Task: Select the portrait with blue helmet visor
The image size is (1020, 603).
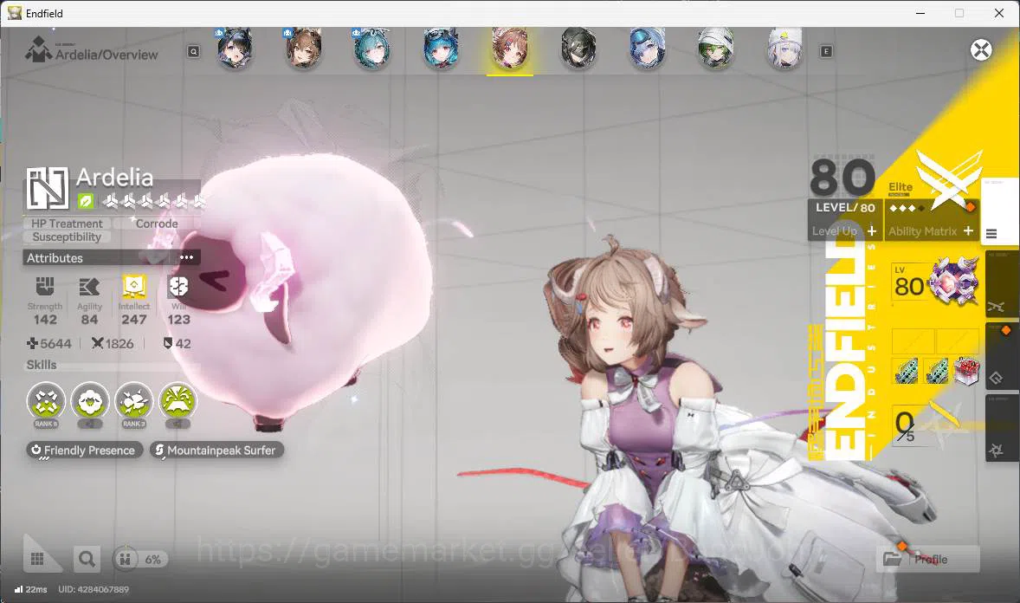Action: click(x=648, y=49)
